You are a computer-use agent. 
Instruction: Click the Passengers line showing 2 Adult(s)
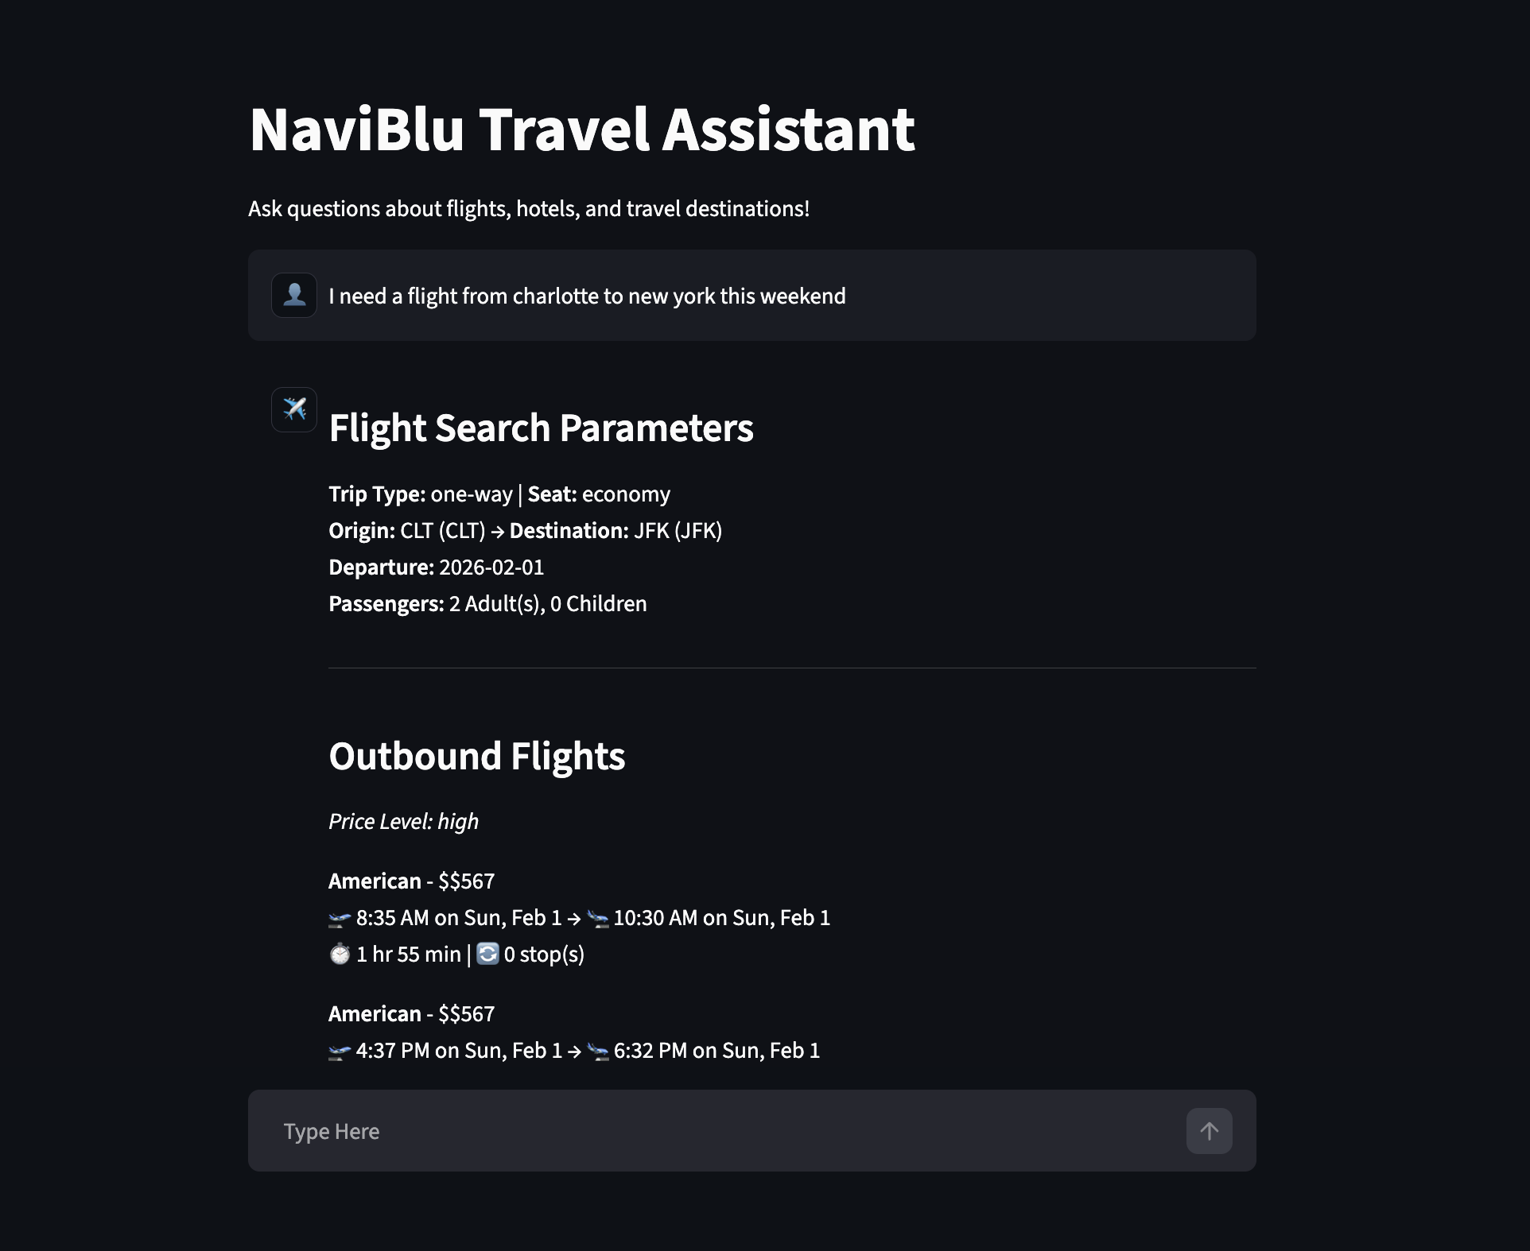click(x=487, y=603)
